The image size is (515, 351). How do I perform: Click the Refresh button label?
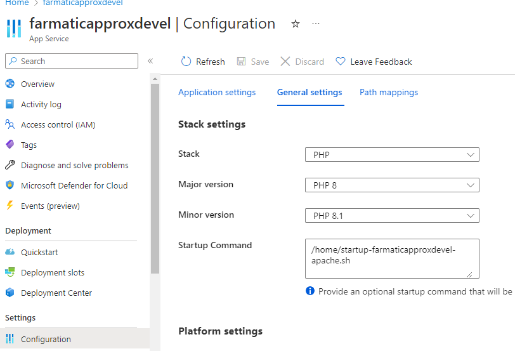pyautogui.click(x=210, y=62)
